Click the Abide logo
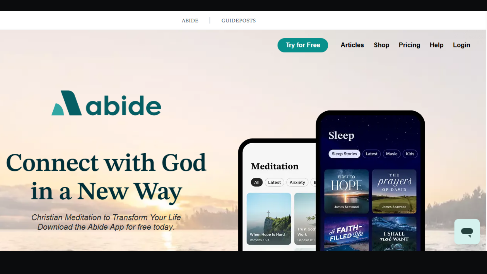 coord(106,103)
